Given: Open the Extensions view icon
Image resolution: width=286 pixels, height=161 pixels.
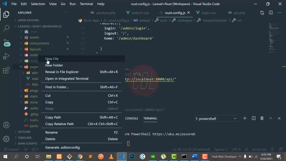Looking at the screenshot, I should pyautogui.click(x=6, y=70).
